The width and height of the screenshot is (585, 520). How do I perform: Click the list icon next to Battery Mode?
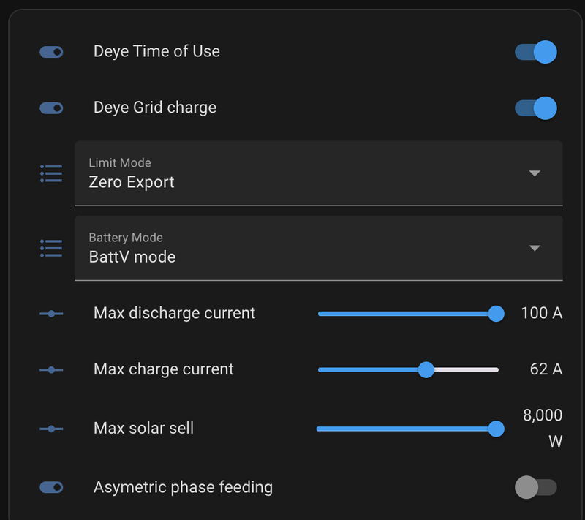[51, 248]
